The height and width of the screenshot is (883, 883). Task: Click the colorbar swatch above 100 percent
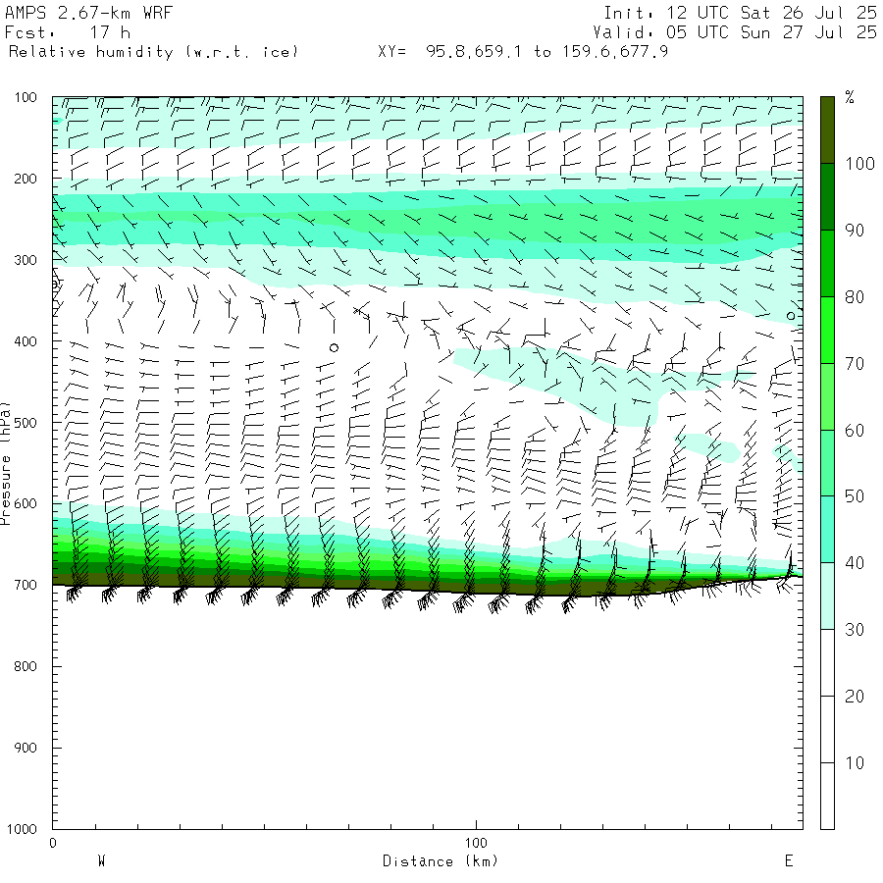(x=827, y=130)
